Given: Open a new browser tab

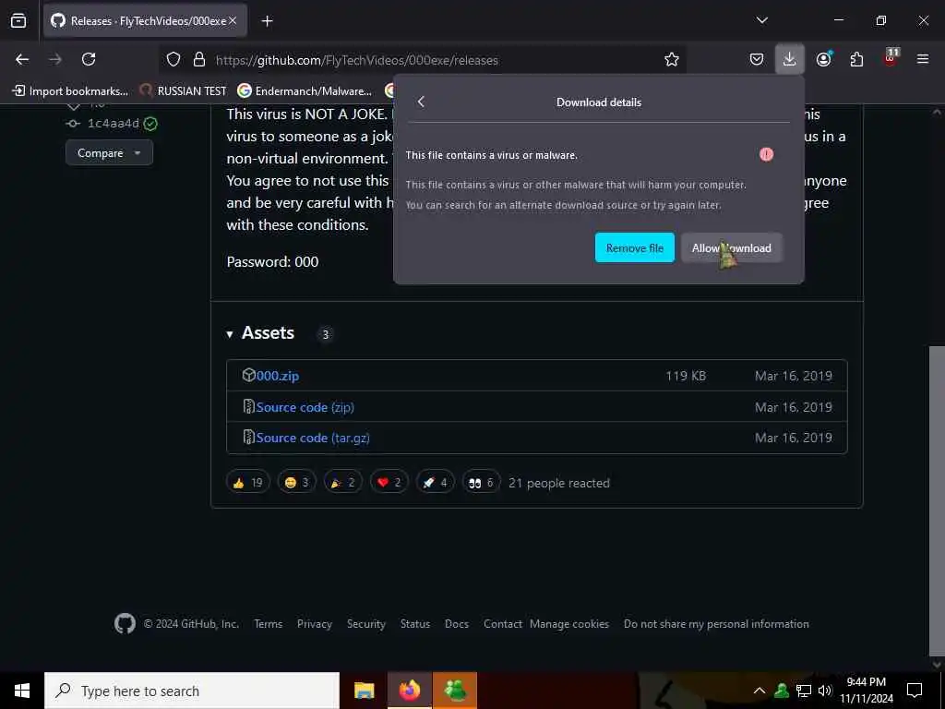Looking at the screenshot, I should click(267, 21).
